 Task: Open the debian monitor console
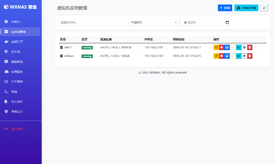click(x=227, y=56)
